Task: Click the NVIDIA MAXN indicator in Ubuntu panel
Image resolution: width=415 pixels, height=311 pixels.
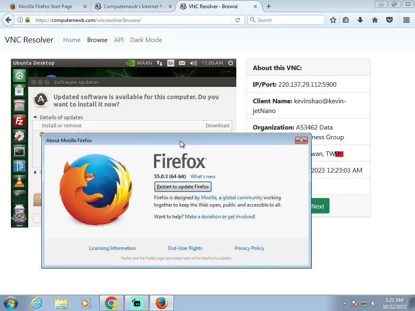Action: [139, 63]
